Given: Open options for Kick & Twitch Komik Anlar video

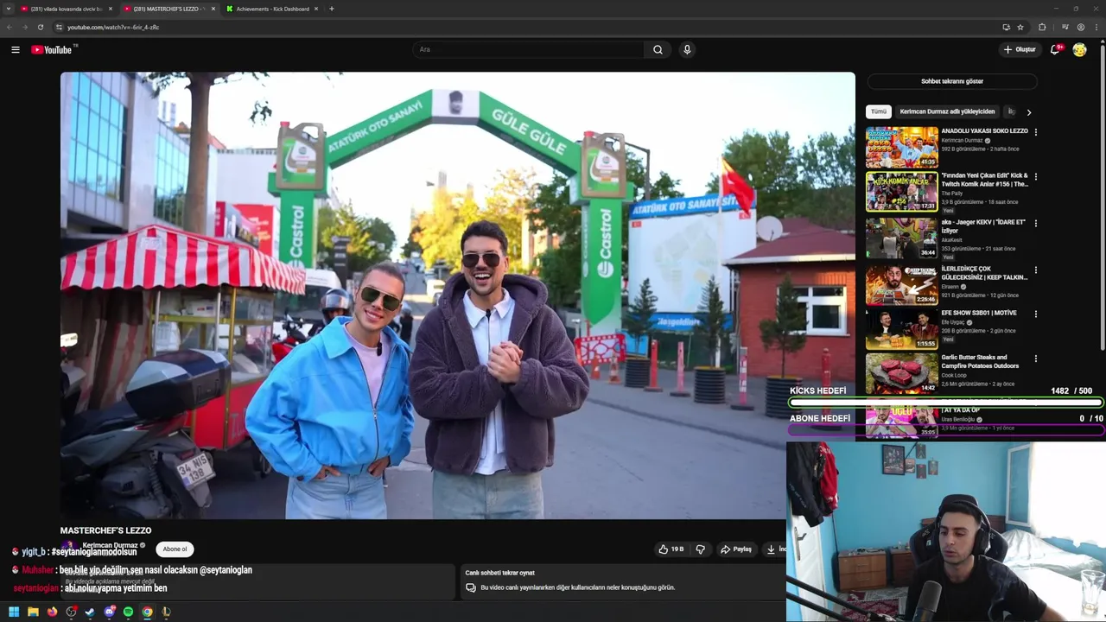Looking at the screenshot, I should [1036, 177].
